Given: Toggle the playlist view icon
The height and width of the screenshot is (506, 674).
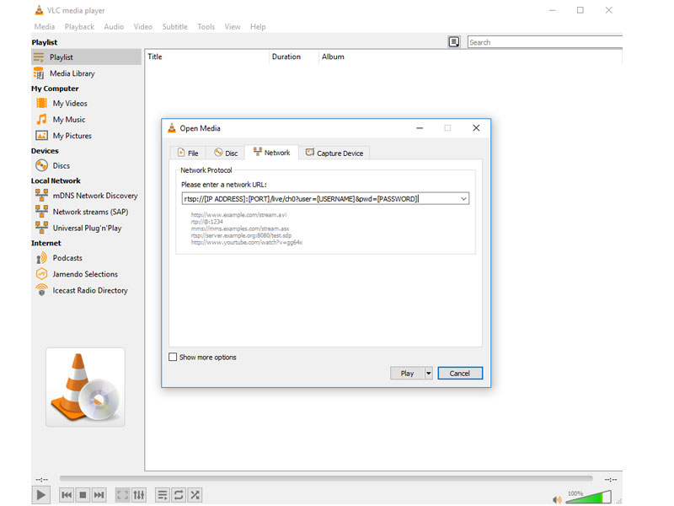Looking at the screenshot, I should pyautogui.click(x=162, y=495).
